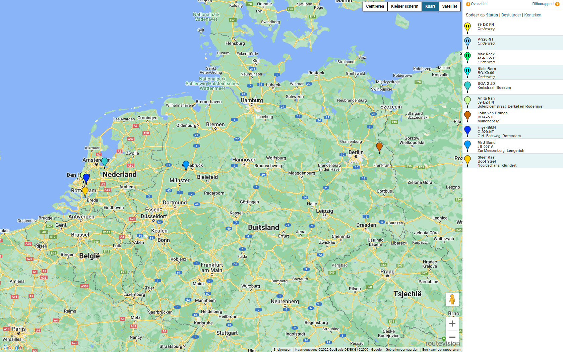The width and height of the screenshot is (563, 352).
Task: Click the cyan pin icon for Niels Born
Action: click(467, 72)
